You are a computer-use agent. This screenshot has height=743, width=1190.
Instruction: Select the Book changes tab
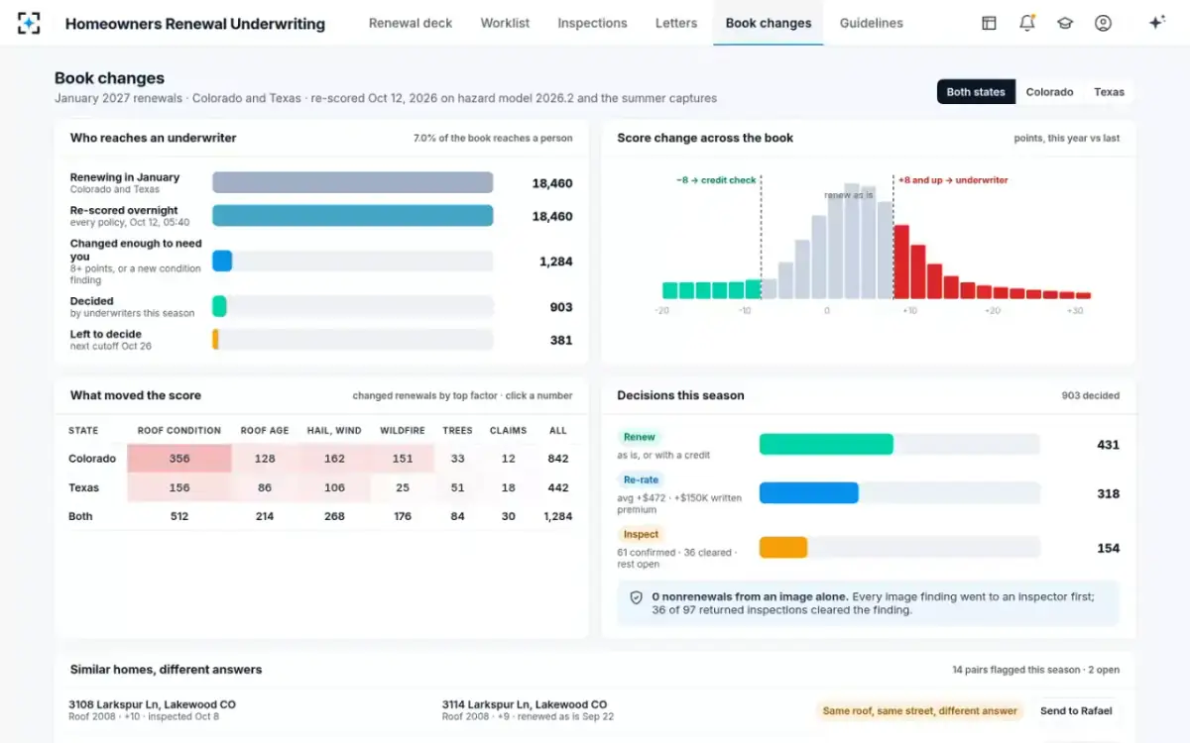[x=769, y=23]
